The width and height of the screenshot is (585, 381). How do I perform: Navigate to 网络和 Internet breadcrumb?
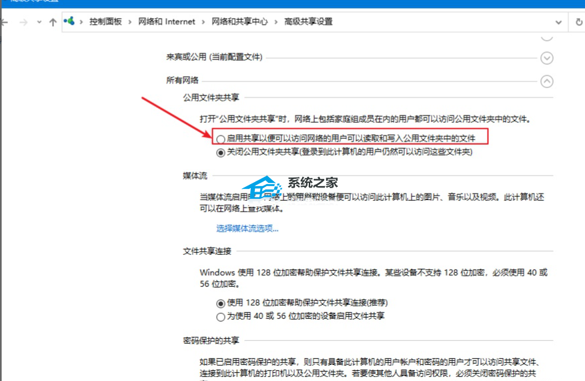coord(167,21)
